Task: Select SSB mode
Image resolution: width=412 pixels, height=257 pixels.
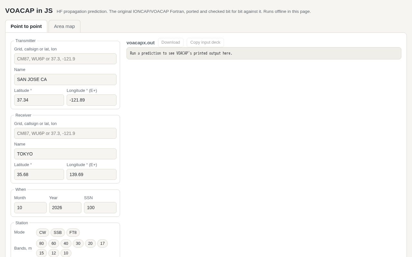Action: coord(58,233)
